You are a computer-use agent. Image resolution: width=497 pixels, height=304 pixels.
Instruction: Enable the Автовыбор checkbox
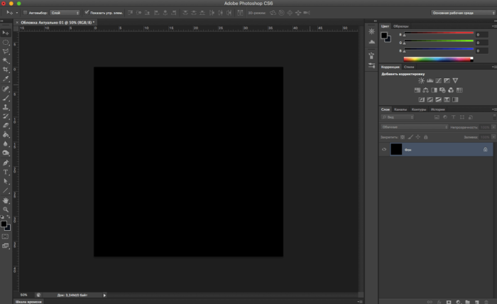pyautogui.click(x=25, y=13)
